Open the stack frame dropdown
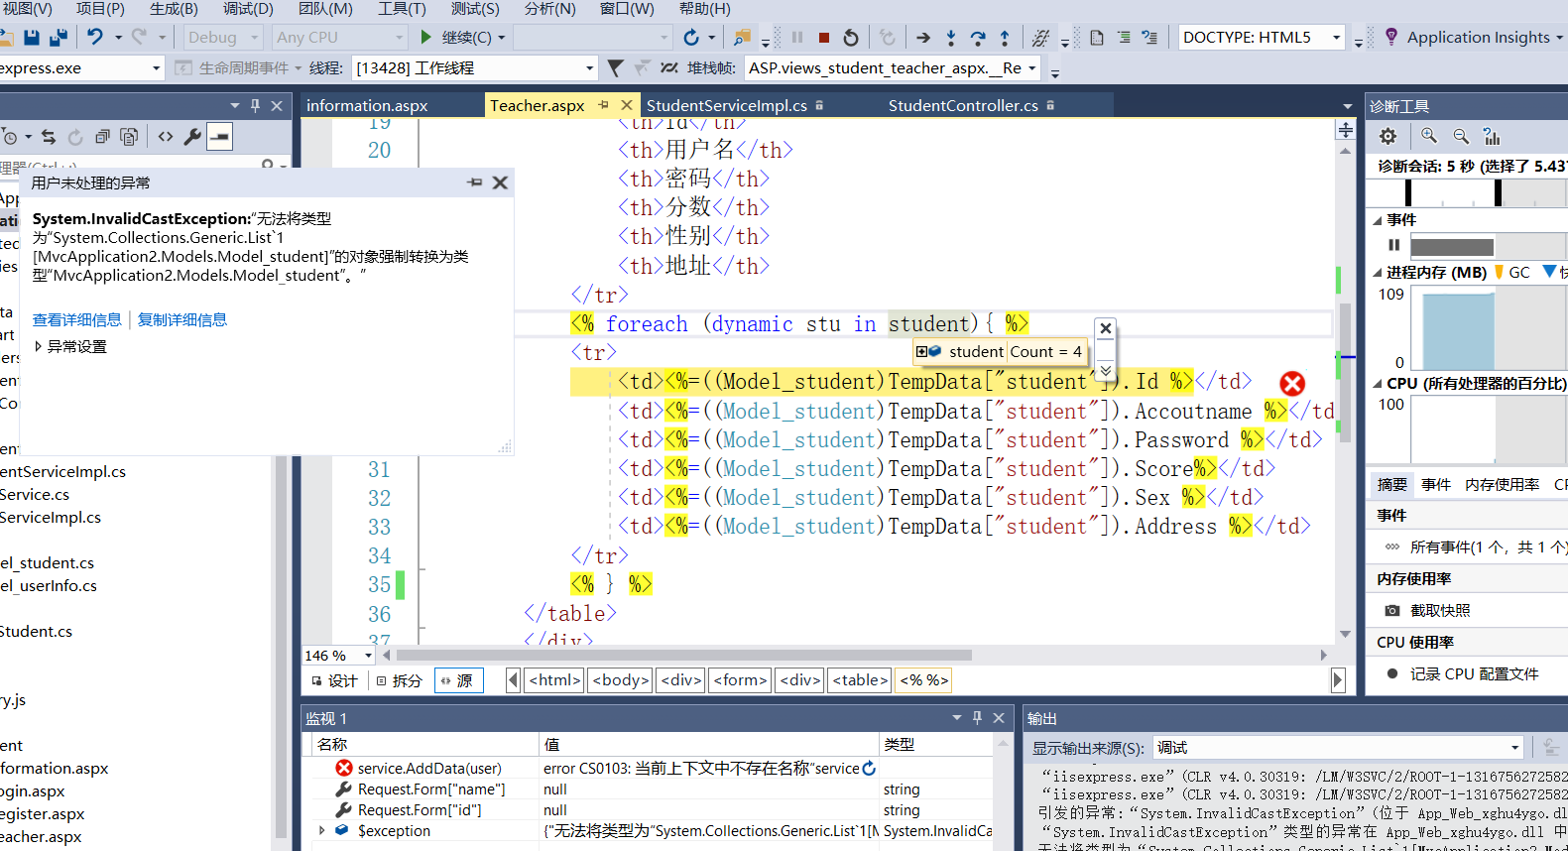This screenshot has width=1568, height=851. click(1032, 68)
